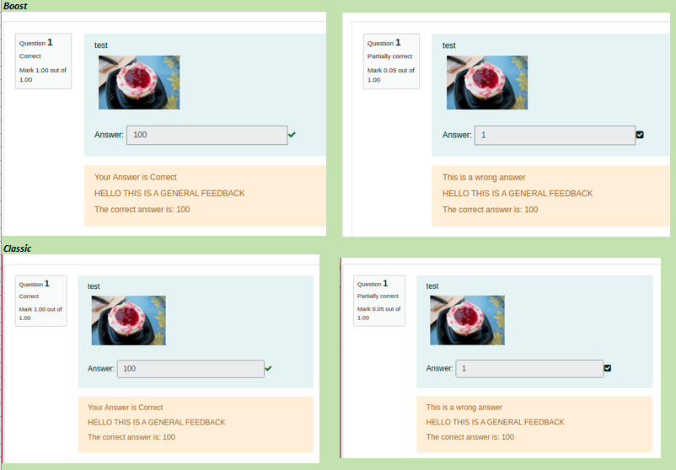Screen dimensions: 676x470
Task: Click the 'Classic' heading label
Action: click(17, 248)
